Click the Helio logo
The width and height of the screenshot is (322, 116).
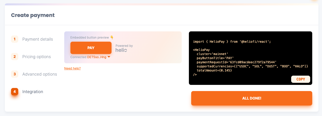coord(121,50)
